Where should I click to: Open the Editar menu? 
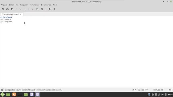pyautogui.click(x=11, y=5)
